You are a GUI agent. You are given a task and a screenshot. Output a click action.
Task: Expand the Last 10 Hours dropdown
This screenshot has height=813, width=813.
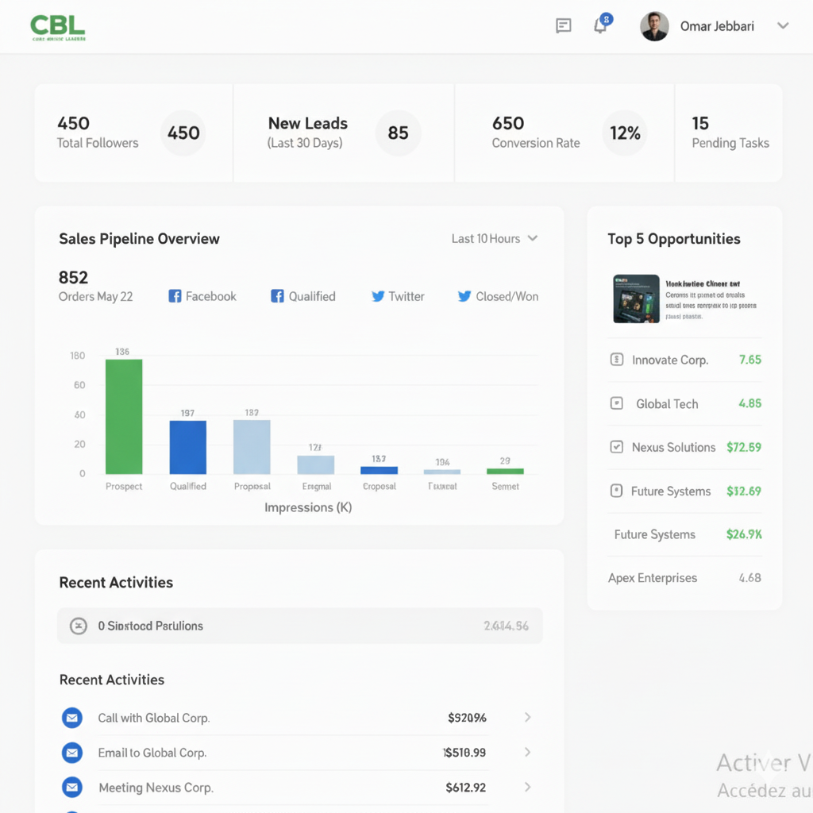[x=495, y=239]
